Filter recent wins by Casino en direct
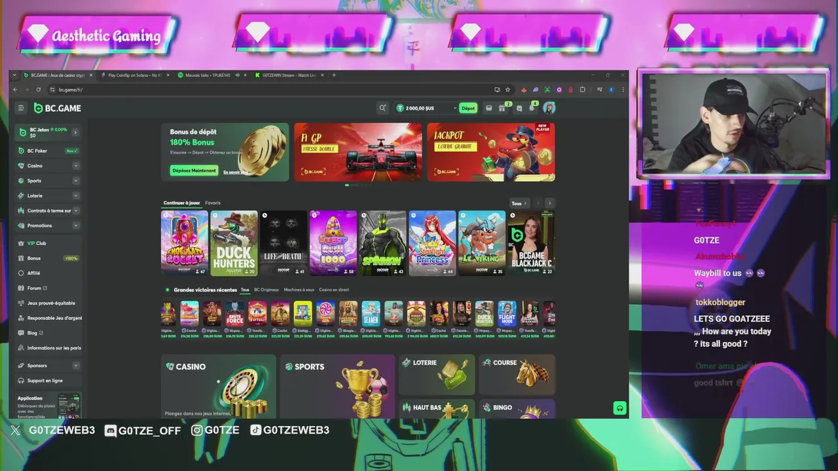The image size is (838, 471). point(334,290)
